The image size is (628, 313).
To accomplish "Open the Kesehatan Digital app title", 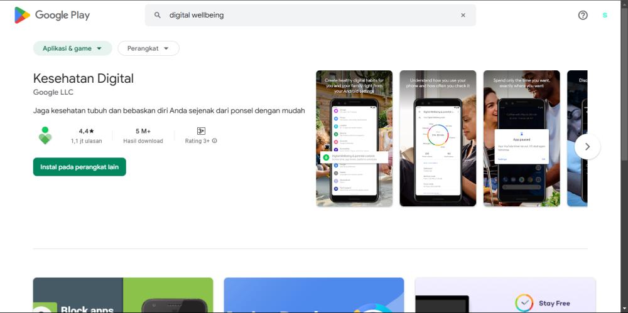I will click(x=84, y=78).
